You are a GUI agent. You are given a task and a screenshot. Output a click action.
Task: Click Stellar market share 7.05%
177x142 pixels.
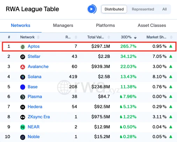coord(160,57)
